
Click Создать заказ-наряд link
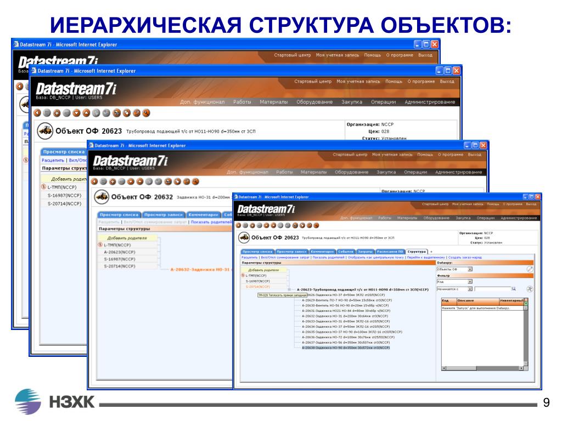(x=465, y=258)
